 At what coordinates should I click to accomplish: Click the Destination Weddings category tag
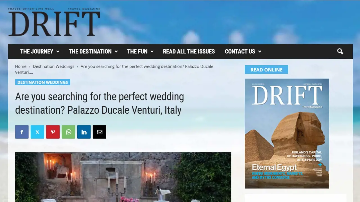coord(42,82)
